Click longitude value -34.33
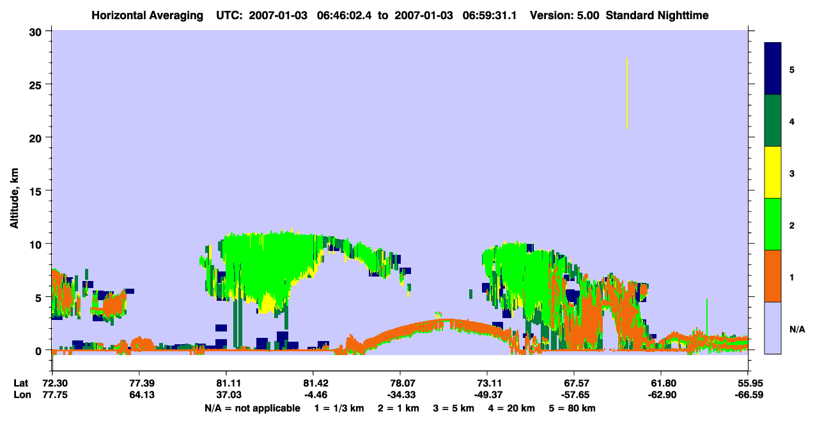Image resolution: width=831 pixels, height=426 pixels. (400, 395)
